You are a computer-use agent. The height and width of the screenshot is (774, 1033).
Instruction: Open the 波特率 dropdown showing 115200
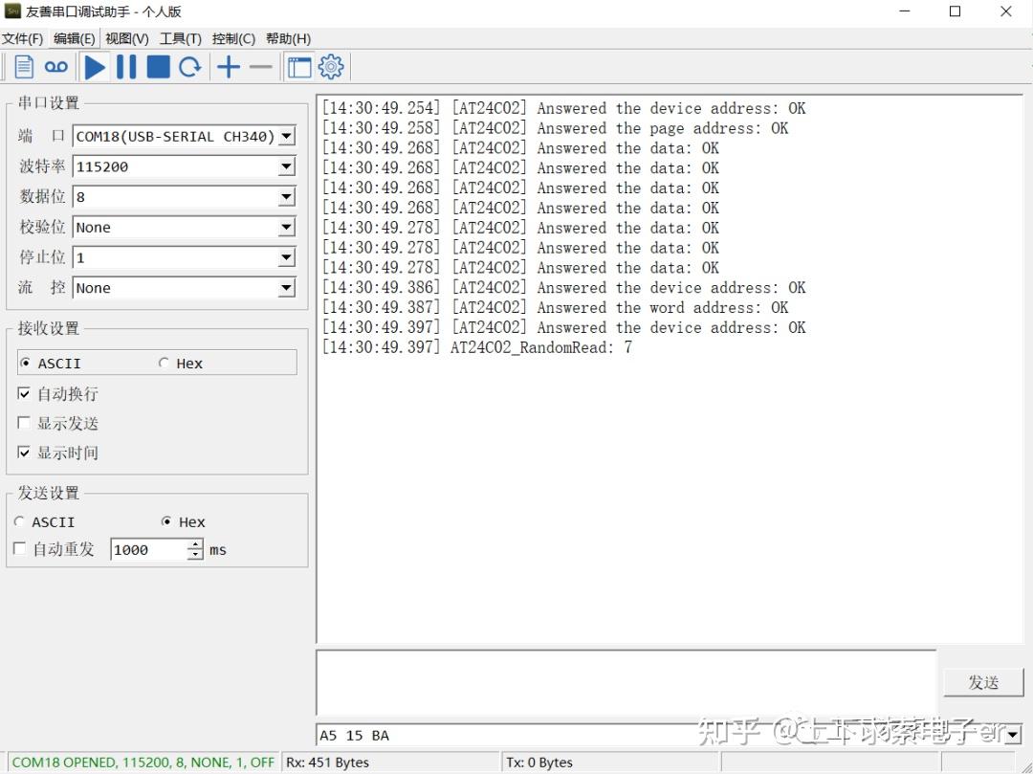(284, 166)
